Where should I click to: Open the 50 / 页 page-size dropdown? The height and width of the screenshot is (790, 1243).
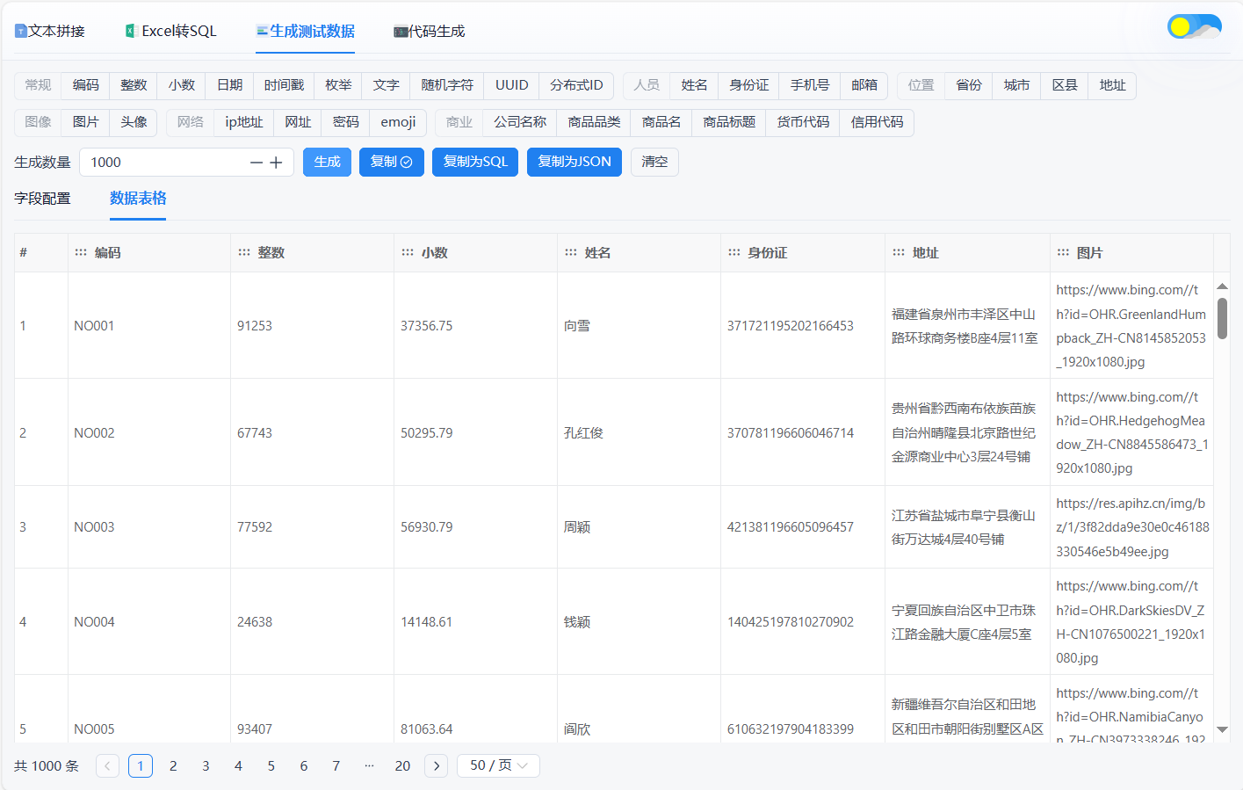click(498, 765)
